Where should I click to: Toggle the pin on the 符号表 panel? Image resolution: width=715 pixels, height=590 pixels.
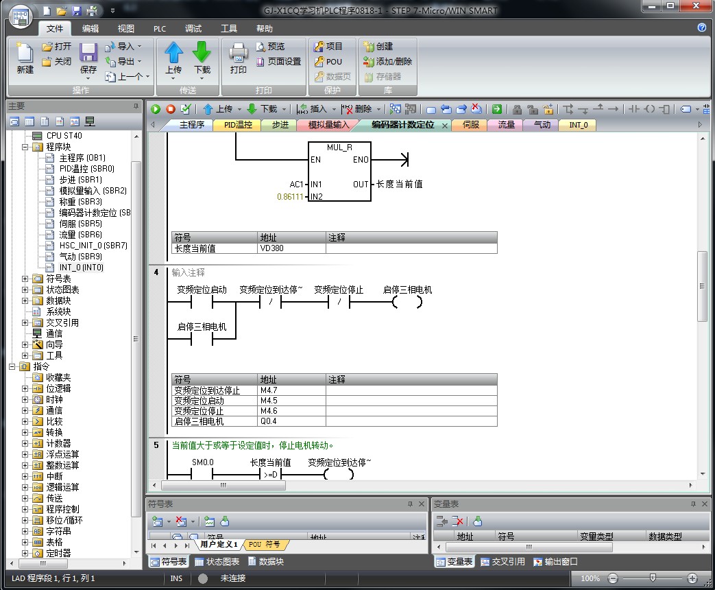pos(410,504)
